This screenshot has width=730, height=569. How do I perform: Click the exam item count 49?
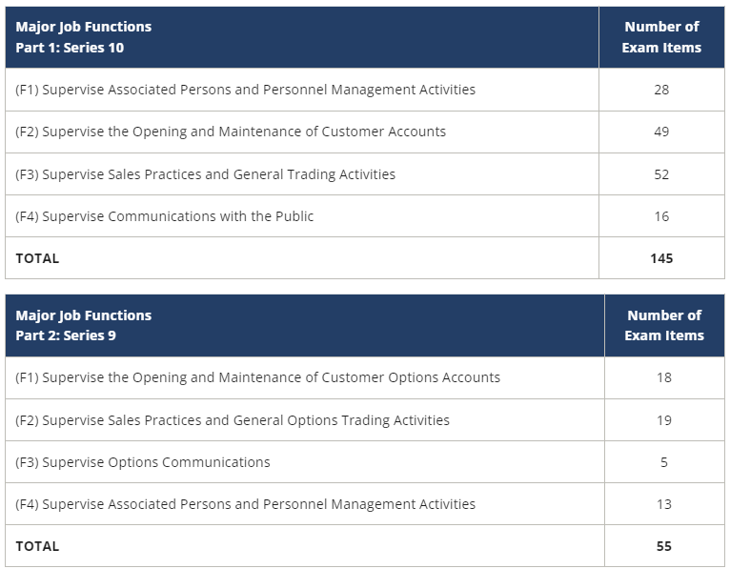pos(661,132)
